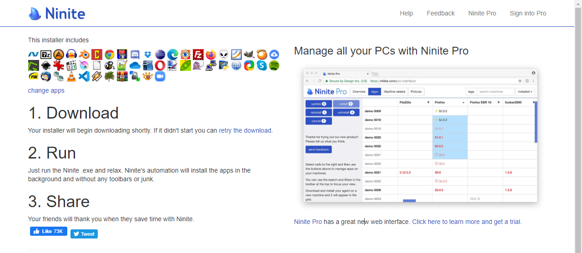Click the change apps link
This screenshot has height=253, width=582.
46,90
